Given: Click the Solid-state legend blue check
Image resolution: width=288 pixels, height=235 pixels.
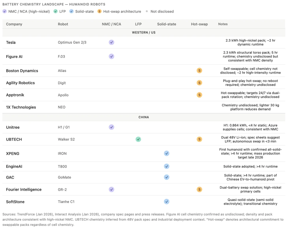Looking at the screenshot, I should click(71, 11).
